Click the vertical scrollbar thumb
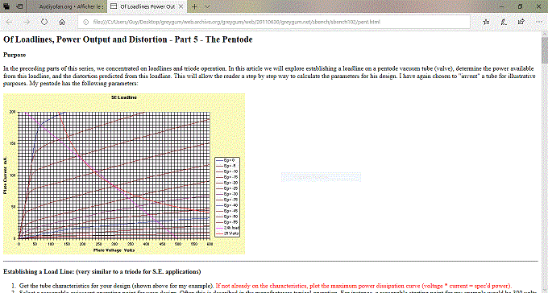This screenshot has width=548, height=293. (x=544, y=51)
